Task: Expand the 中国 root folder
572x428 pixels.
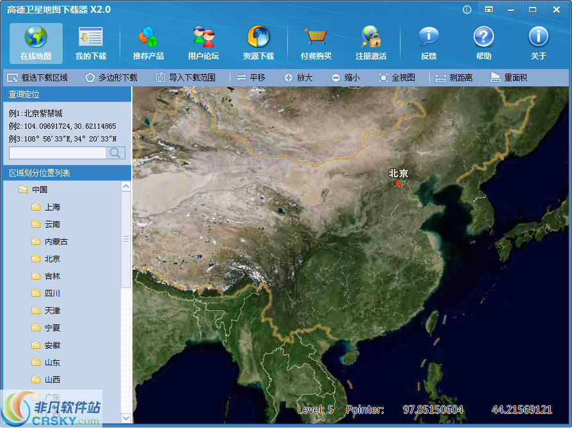Action: (x=33, y=189)
